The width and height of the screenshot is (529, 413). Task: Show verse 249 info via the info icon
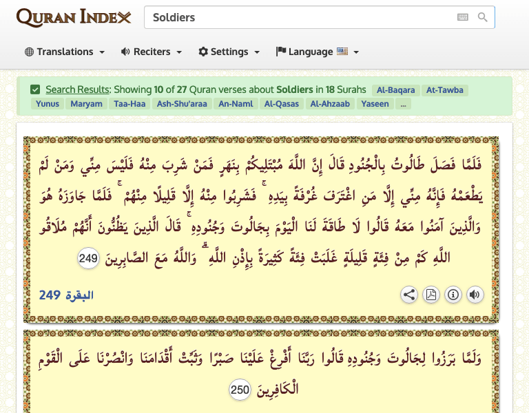coord(453,295)
